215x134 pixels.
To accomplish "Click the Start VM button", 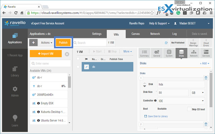I will click(97, 52).
